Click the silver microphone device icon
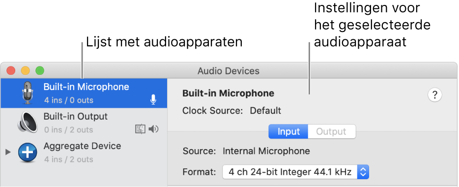Screen dimensions: 459x187 pyautogui.click(x=28, y=93)
